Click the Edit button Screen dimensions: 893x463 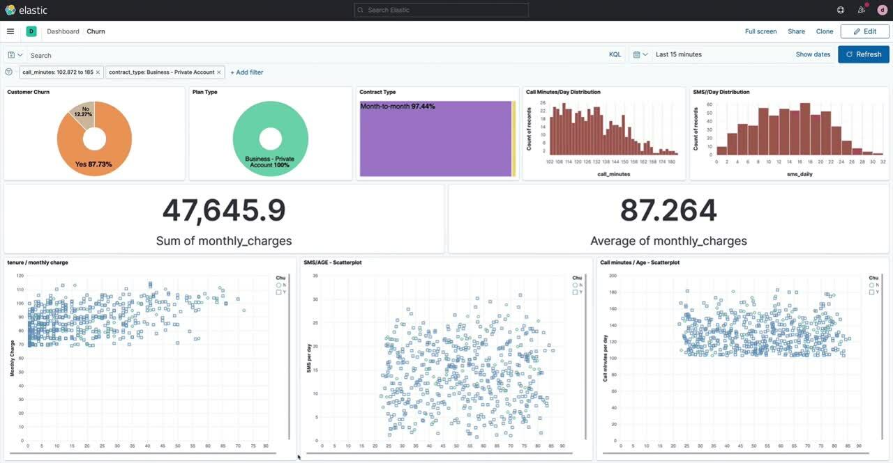(x=865, y=31)
